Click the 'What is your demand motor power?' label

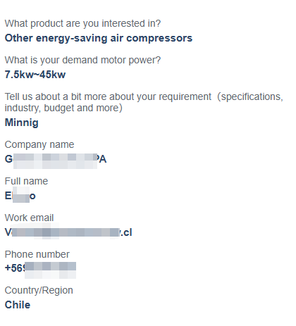82,61
